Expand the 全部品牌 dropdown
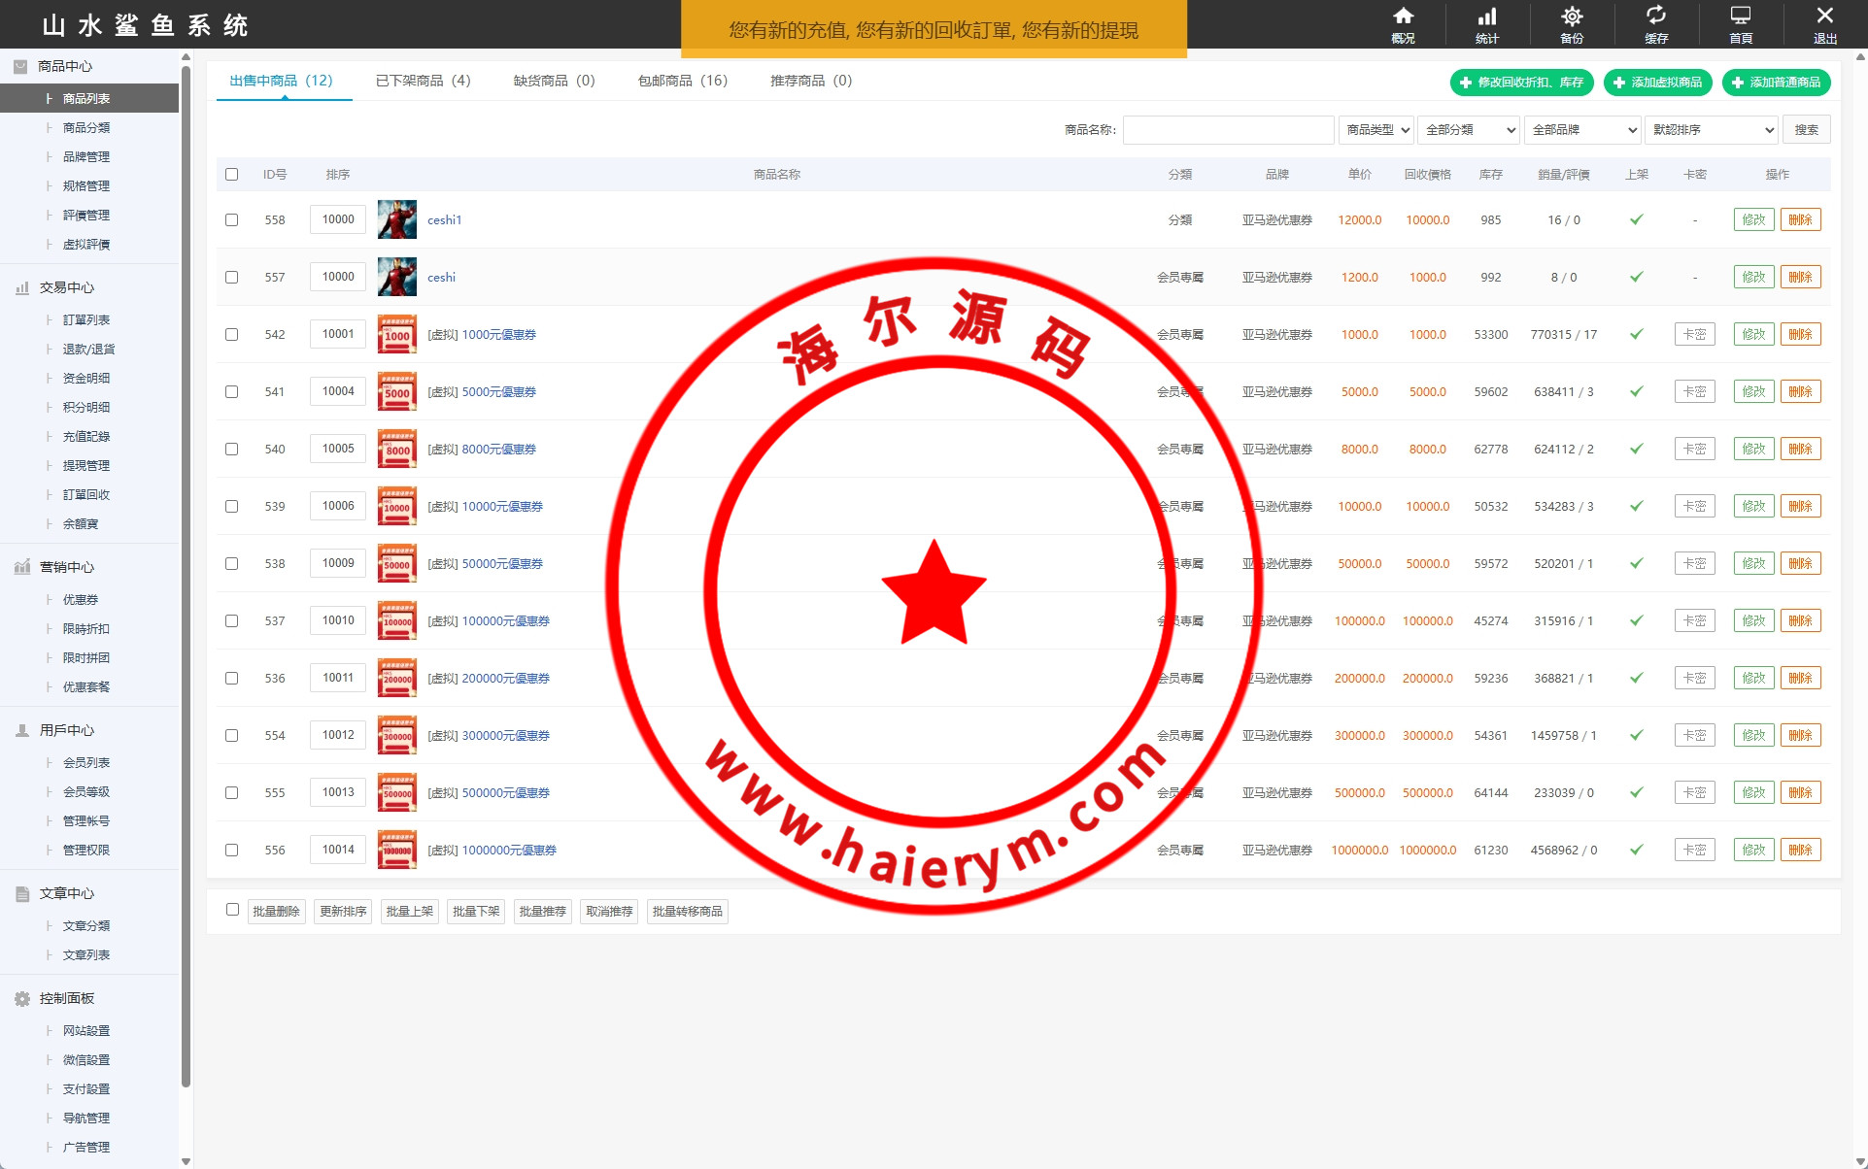 [1583, 130]
